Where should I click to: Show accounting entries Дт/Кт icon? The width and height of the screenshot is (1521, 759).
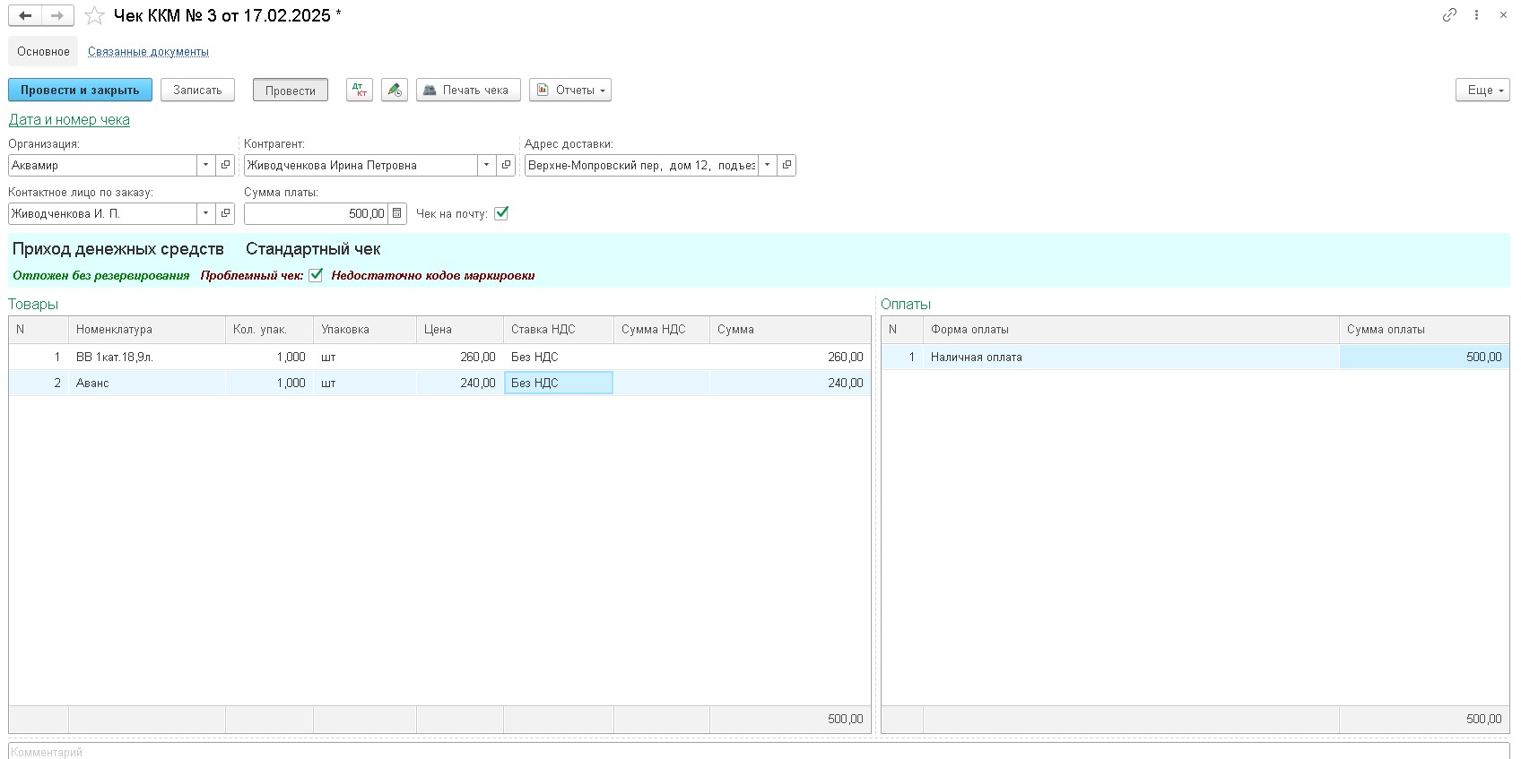360,91
